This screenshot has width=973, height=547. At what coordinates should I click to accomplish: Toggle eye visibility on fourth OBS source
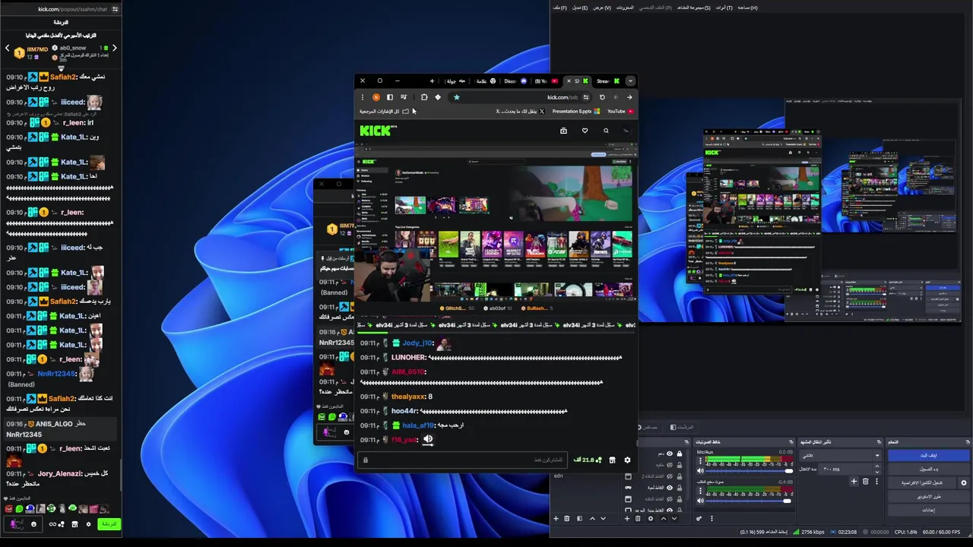point(670,487)
